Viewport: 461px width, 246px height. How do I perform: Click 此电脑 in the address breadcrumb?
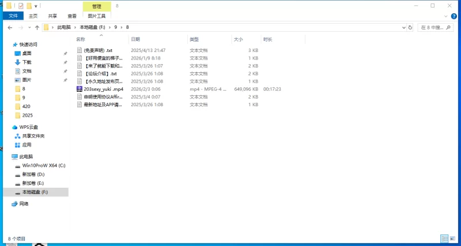[64, 27]
